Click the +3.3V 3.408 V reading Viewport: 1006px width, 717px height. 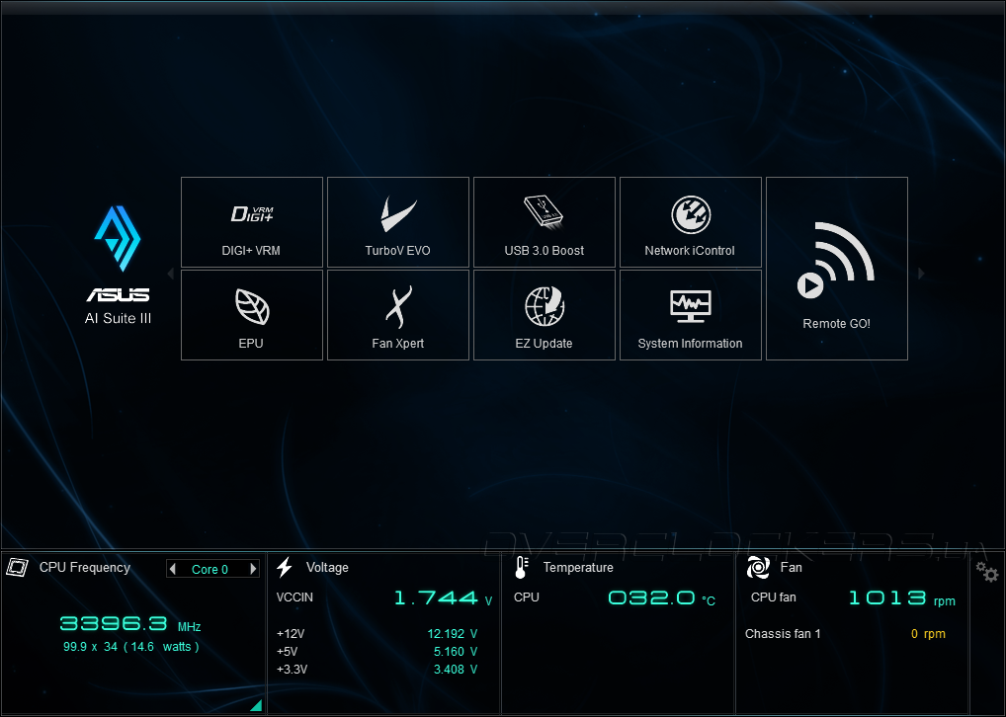[456, 670]
